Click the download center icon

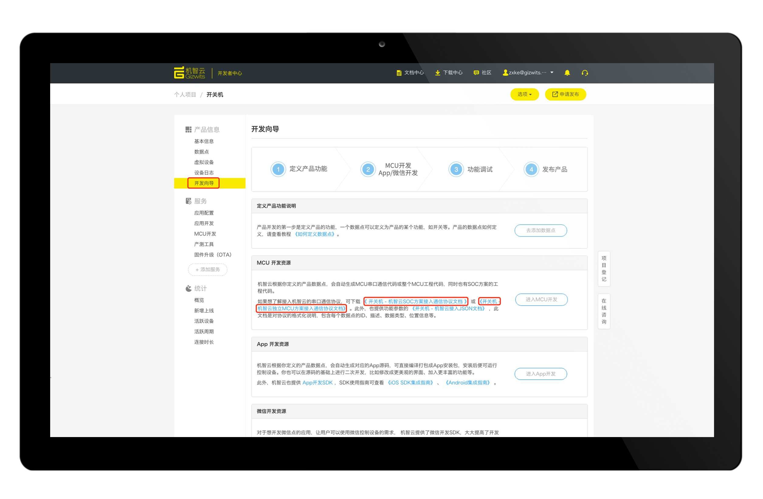437,73
